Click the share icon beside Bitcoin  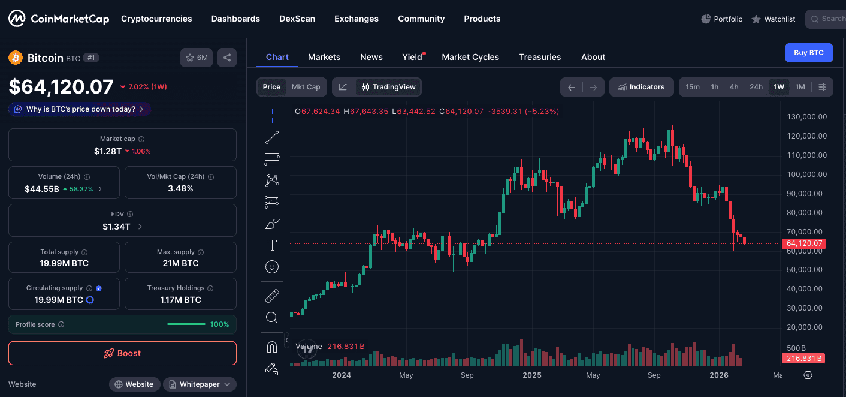click(x=227, y=58)
